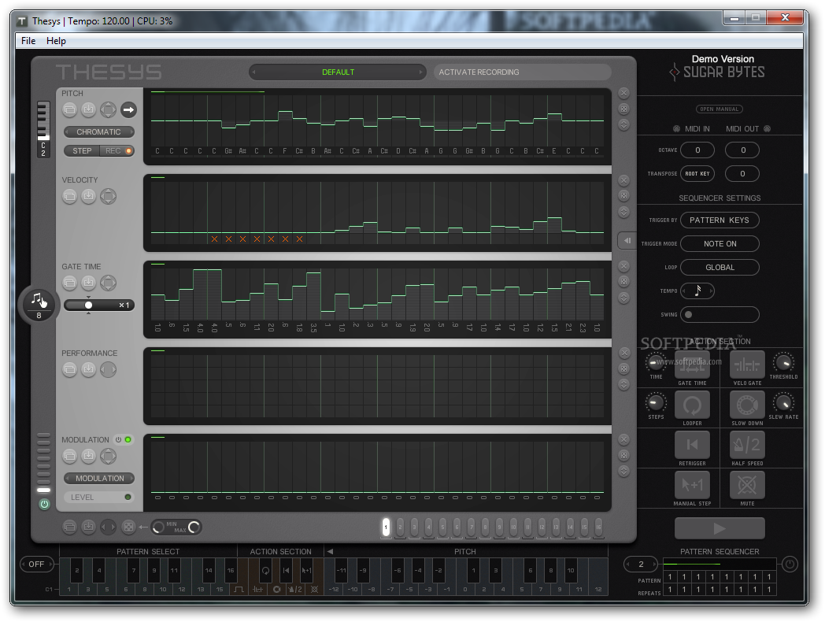Open the OFF keyboard mode selector

point(37,564)
